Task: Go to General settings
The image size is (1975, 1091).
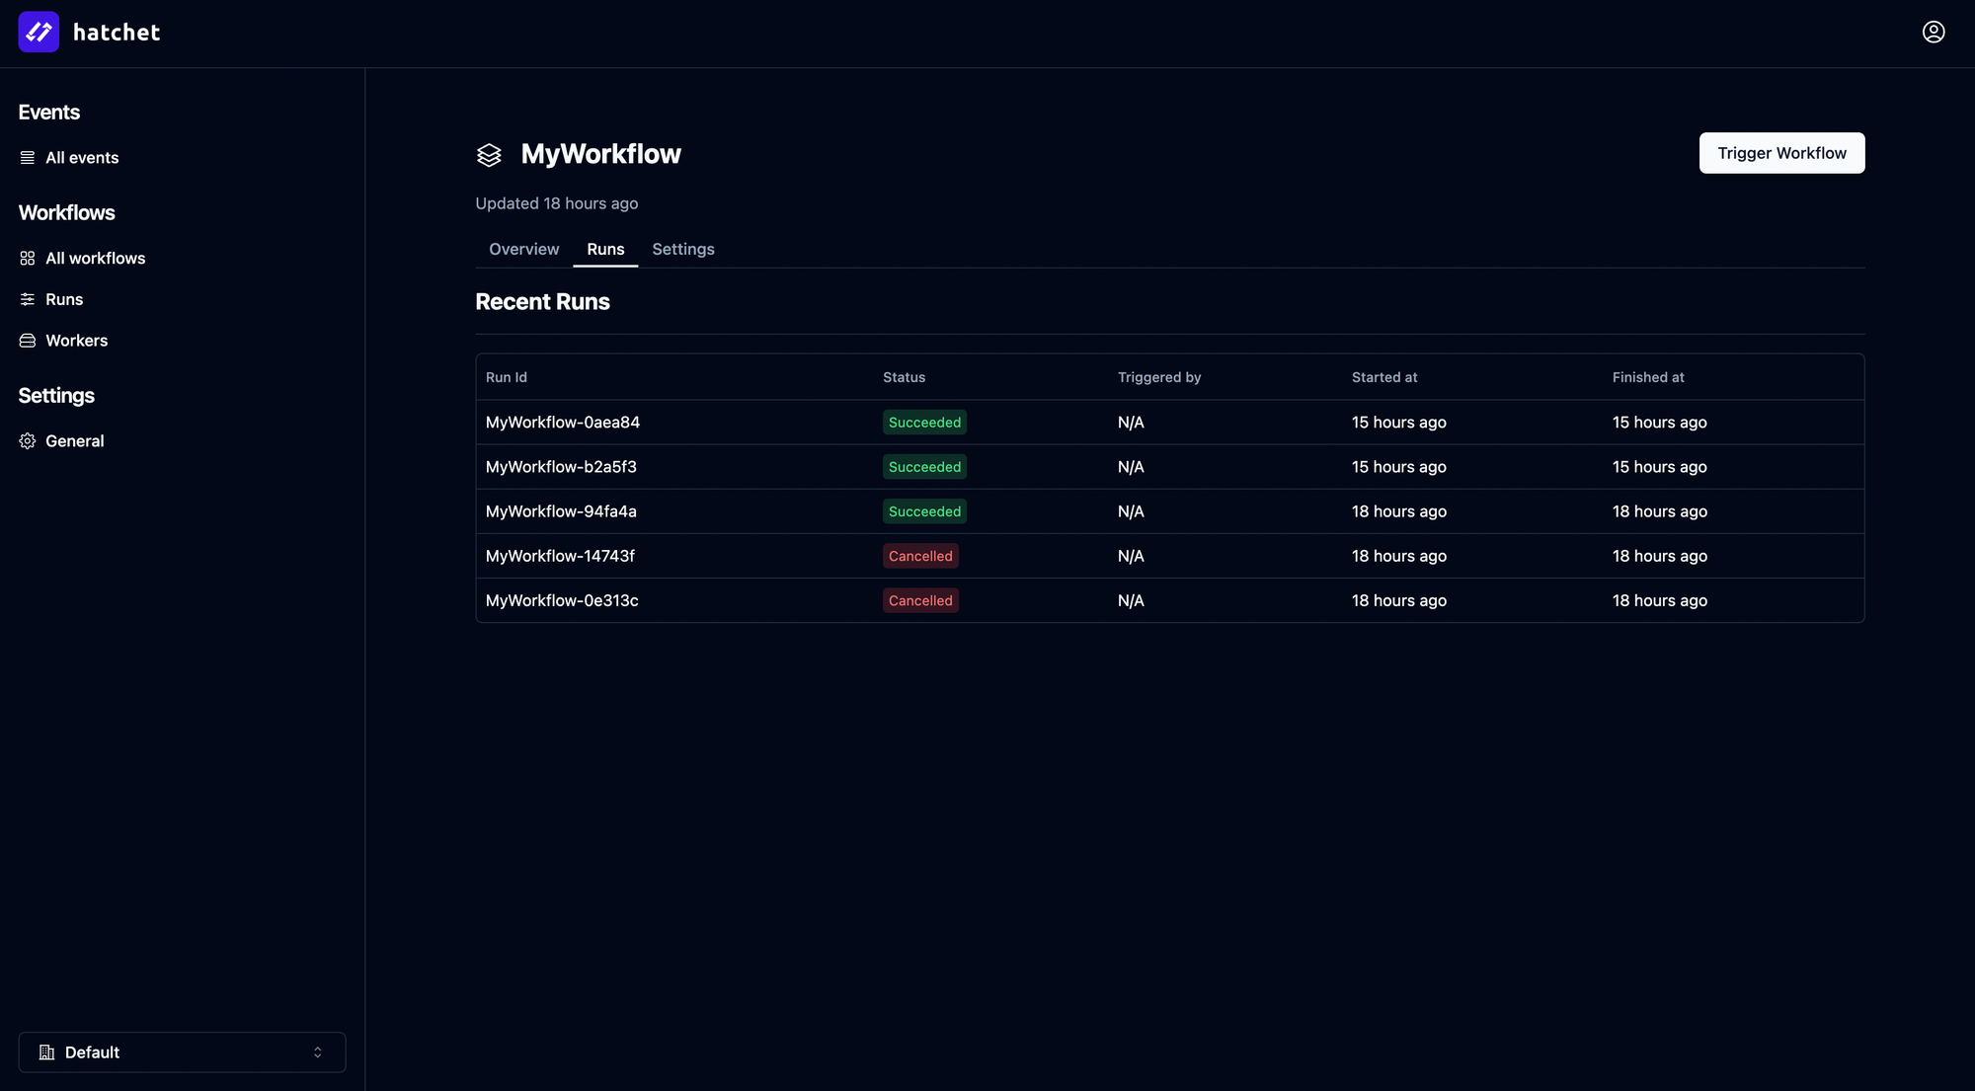Action: [x=74, y=440]
